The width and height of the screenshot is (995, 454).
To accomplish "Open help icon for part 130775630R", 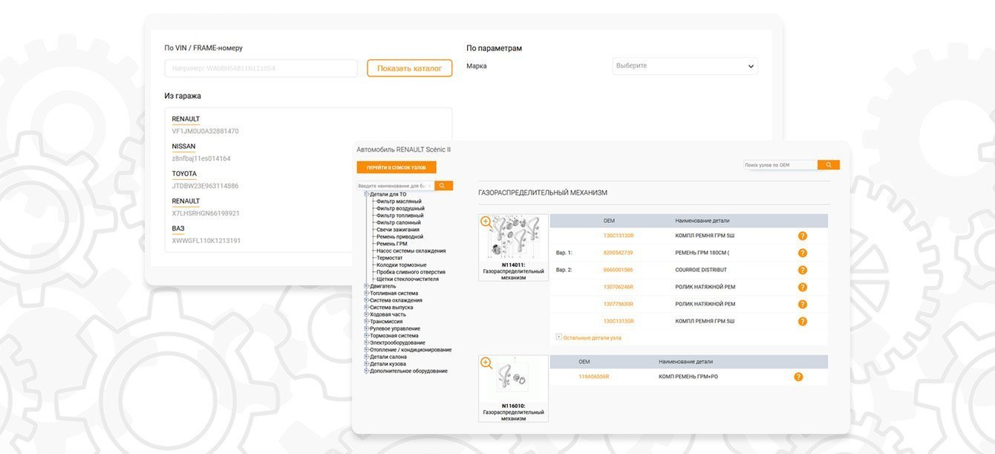I will (x=803, y=304).
